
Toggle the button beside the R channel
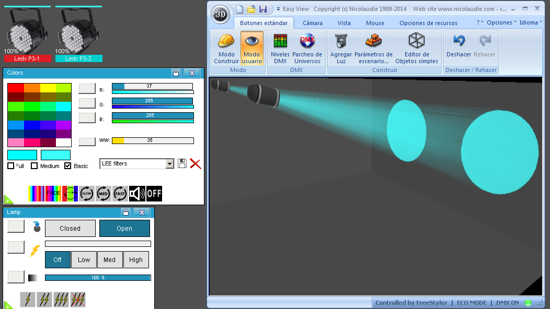(87, 88)
